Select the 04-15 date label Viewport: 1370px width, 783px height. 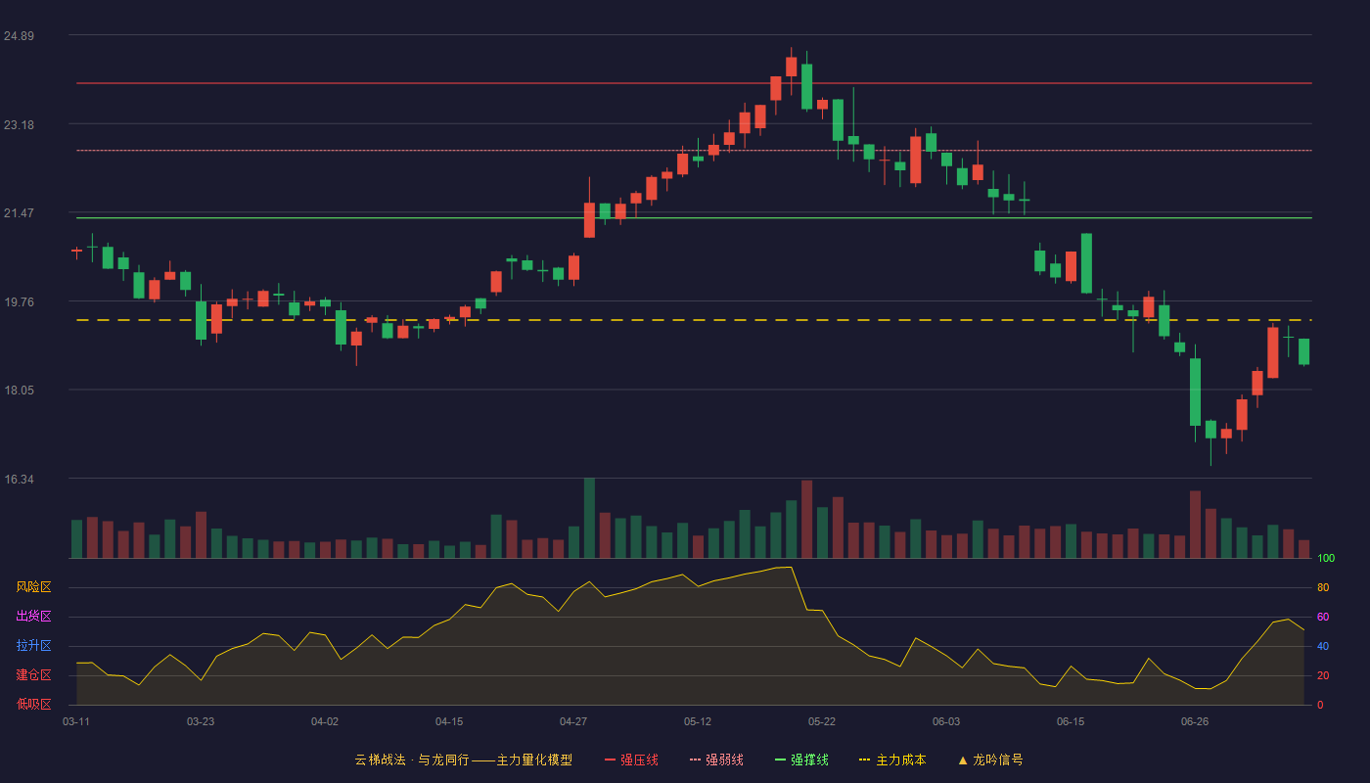click(449, 721)
